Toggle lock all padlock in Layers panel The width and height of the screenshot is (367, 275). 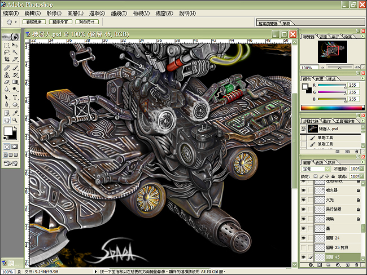[x=333, y=176]
